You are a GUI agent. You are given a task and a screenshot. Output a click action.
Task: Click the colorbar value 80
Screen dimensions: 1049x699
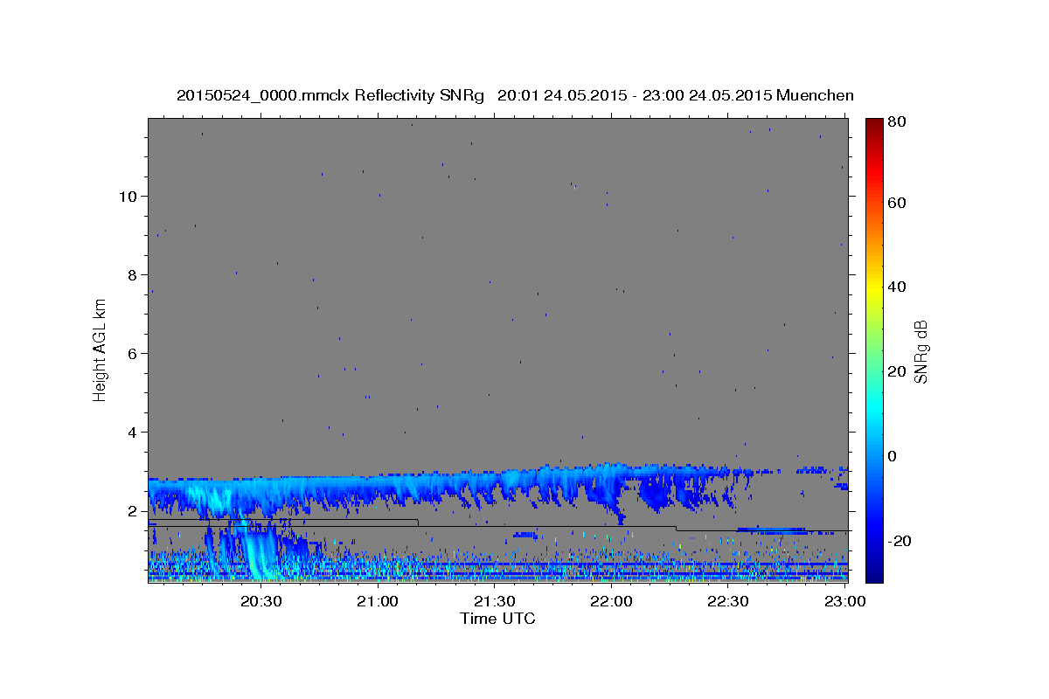[896, 121]
